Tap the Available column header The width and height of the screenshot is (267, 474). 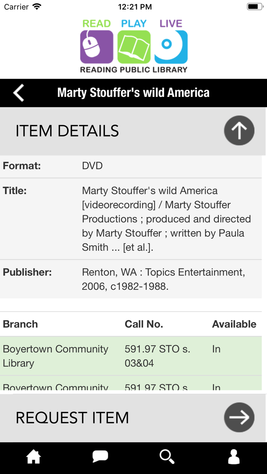click(x=234, y=324)
